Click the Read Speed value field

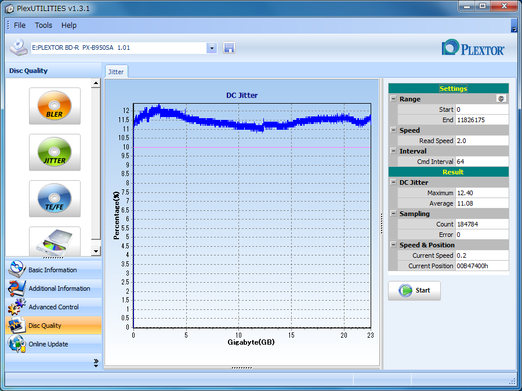pyautogui.click(x=482, y=141)
